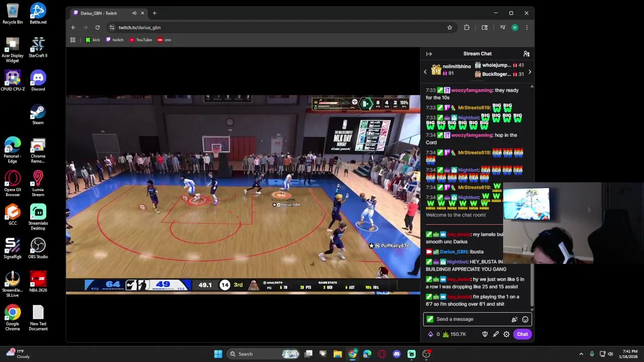Open the YouTube bookmark
This screenshot has height=362, width=644.
tap(140, 40)
